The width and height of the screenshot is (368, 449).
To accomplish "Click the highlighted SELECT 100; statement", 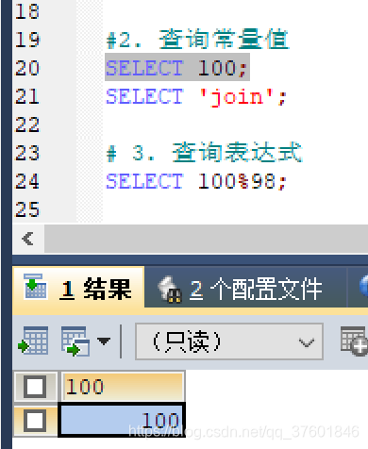I will coord(177,68).
